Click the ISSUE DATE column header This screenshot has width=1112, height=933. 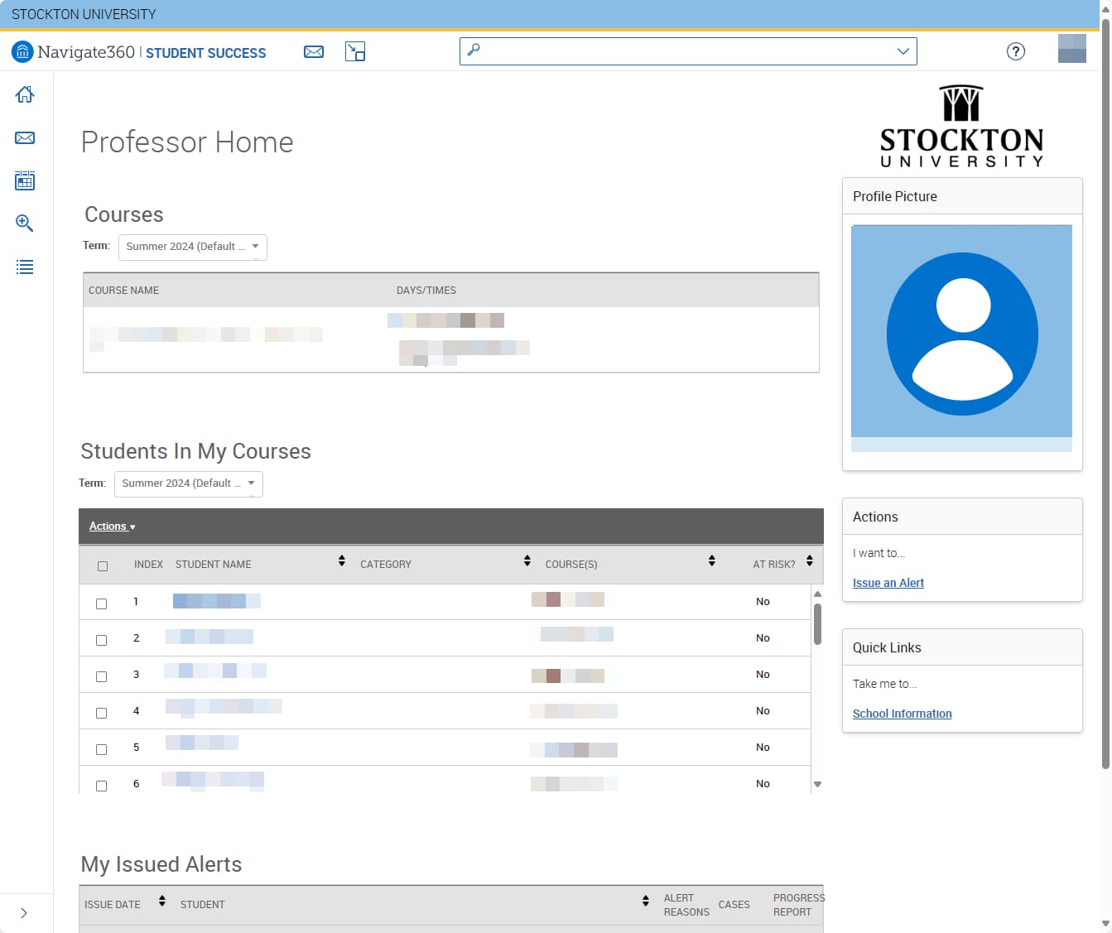[113, 905]
